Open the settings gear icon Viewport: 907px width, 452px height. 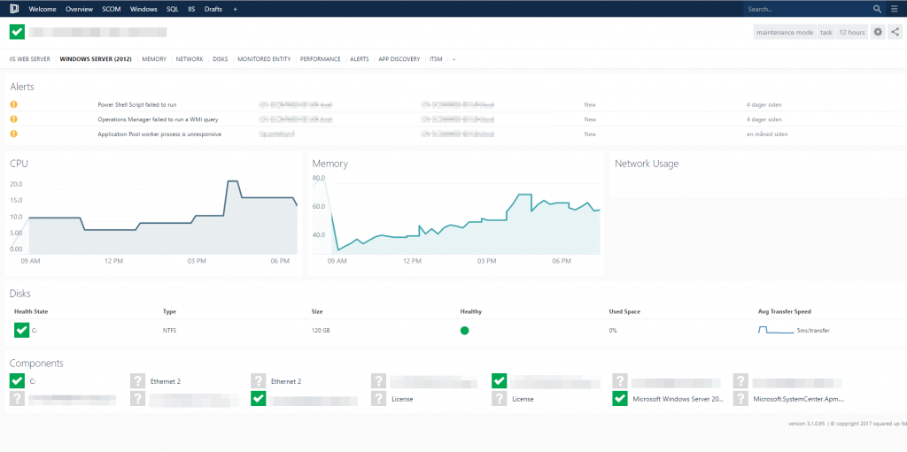point(878,33)
